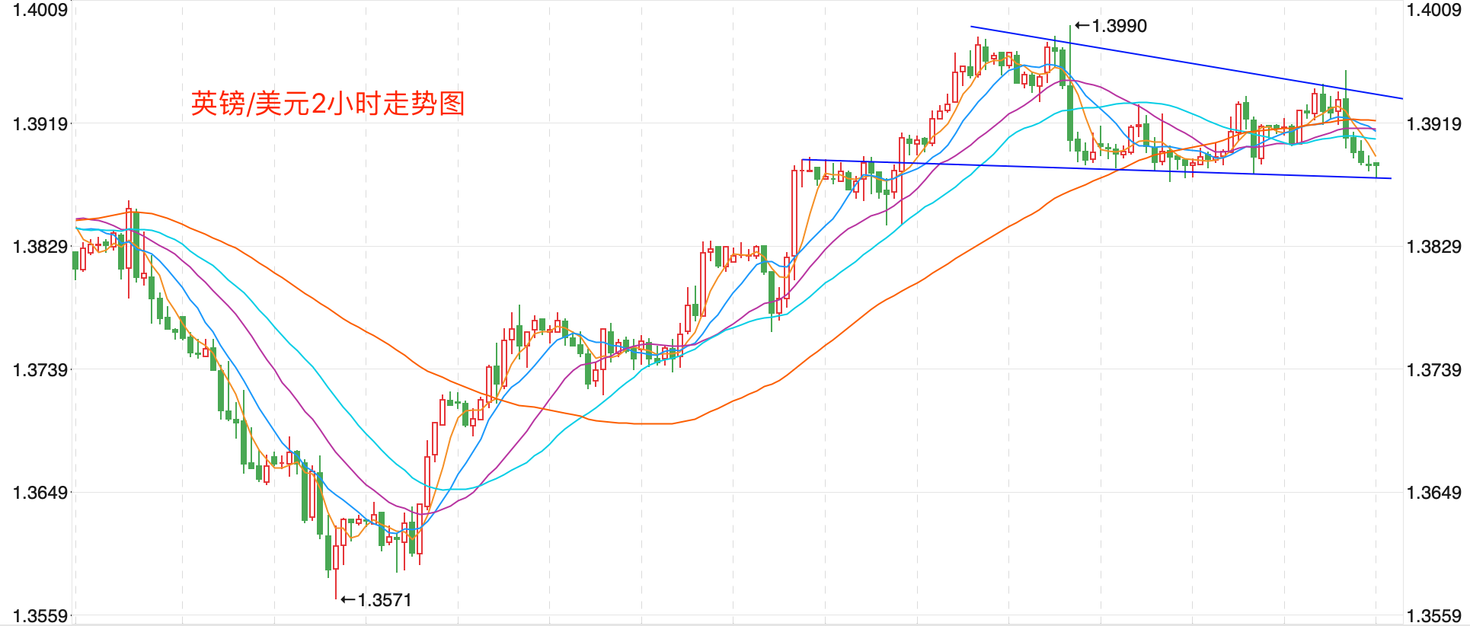Select the 1.3829 label on left axis

[40, 247]
